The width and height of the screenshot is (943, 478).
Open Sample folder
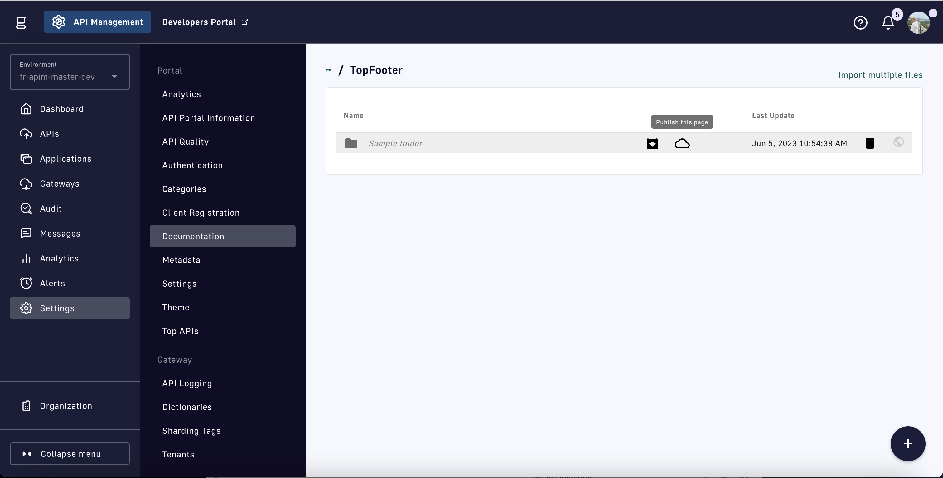pos(395,143)
